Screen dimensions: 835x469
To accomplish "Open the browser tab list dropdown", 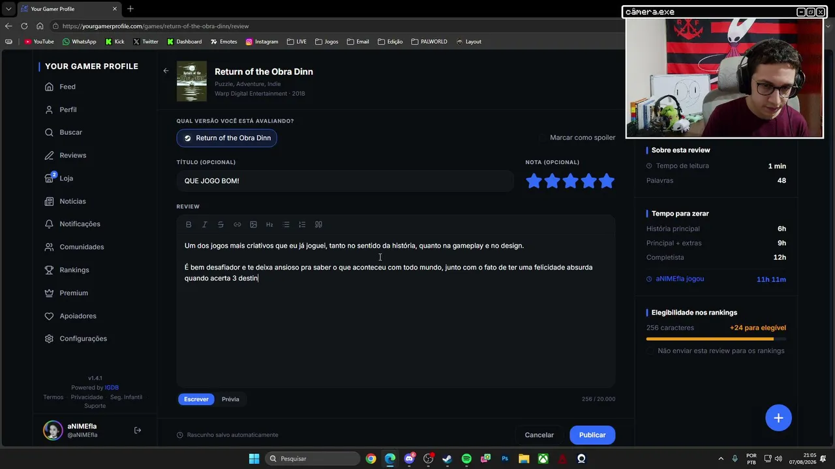I will pyautogui.click(x=8, y=9).
